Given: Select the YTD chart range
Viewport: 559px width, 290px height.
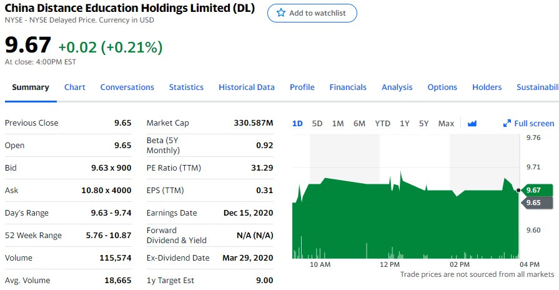Looking at the screenshot, I should (382, 123).
